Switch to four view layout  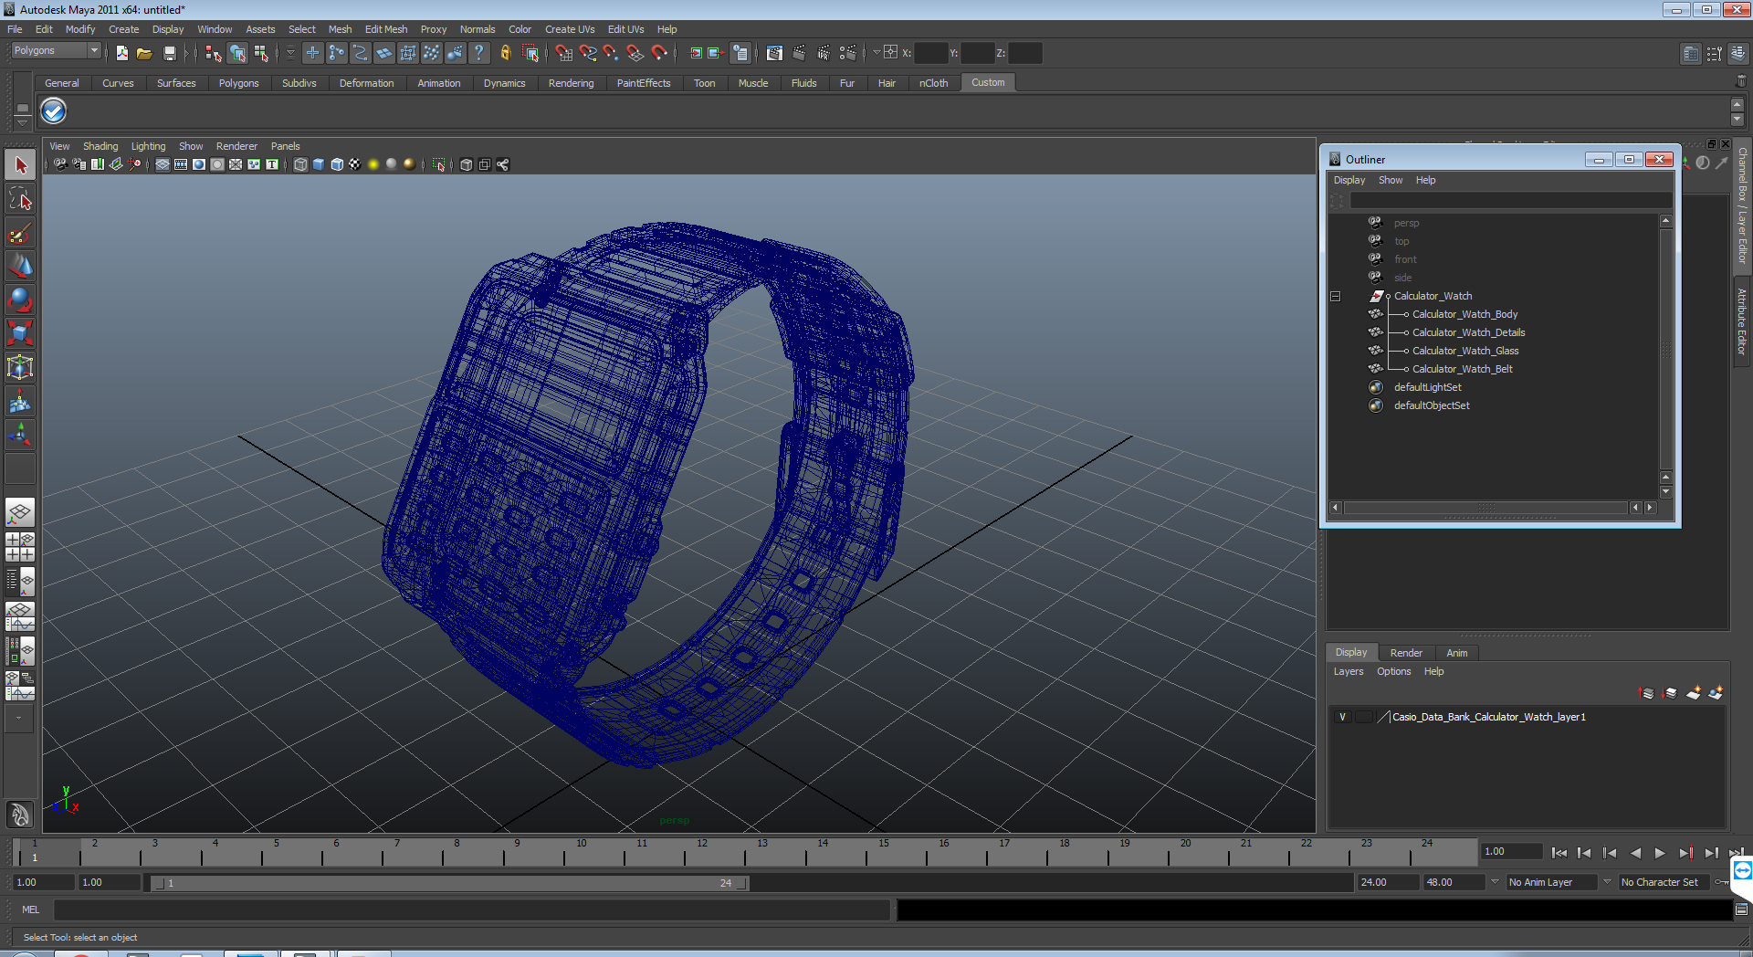20,546
